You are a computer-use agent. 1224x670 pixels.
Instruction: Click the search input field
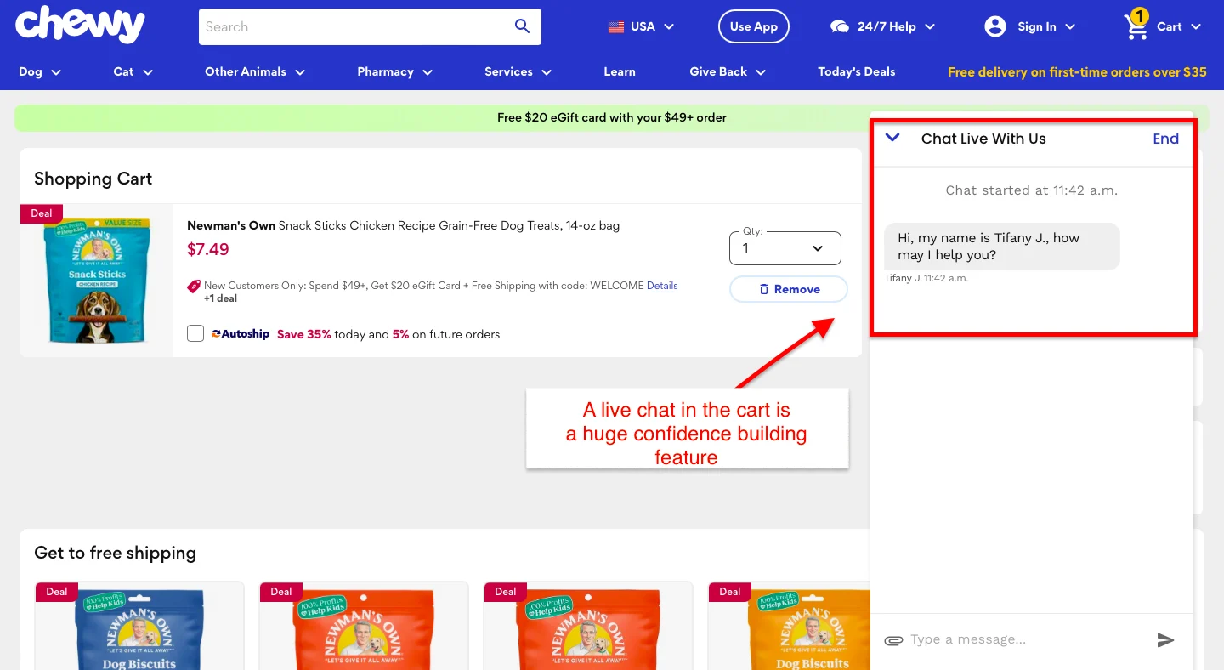click(355, 26)
